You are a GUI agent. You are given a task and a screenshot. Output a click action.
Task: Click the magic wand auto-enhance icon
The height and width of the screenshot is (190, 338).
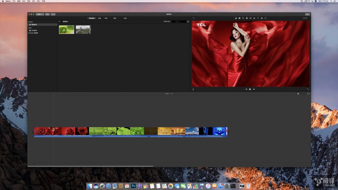[194, 18]
